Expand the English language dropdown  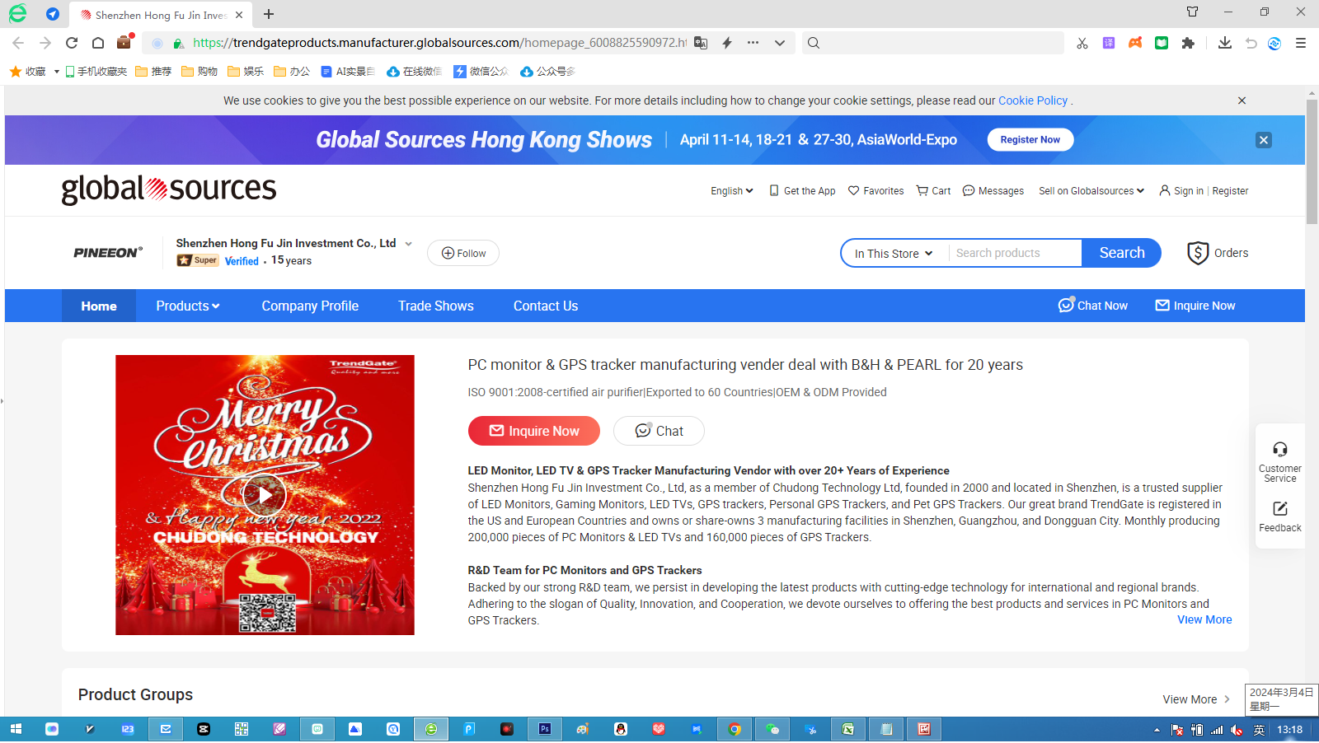pos(732,190)
